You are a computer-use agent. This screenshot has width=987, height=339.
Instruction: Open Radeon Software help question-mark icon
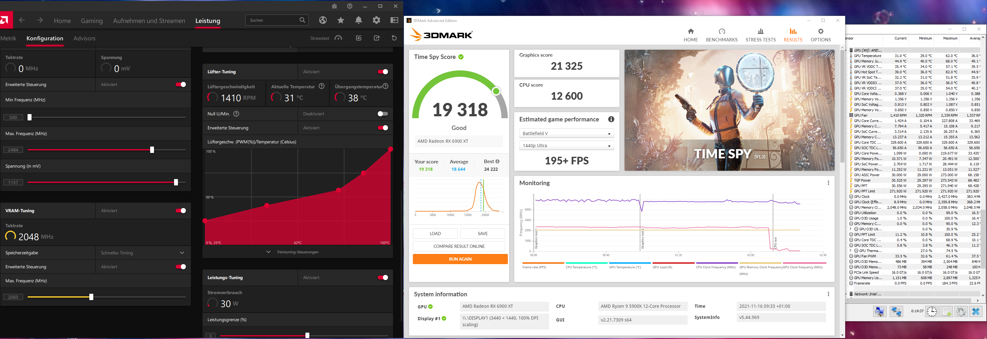point(349,6)
